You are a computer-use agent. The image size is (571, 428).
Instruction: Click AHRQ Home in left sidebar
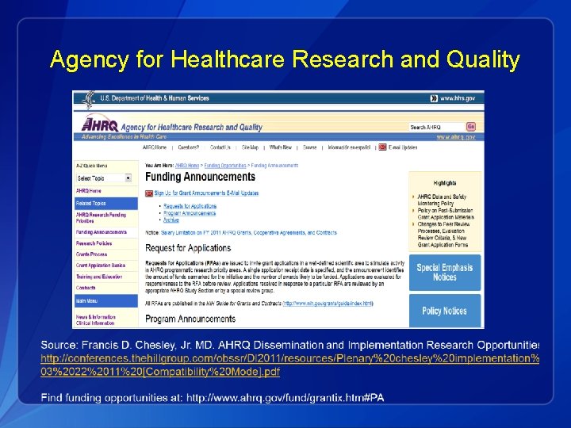point(89,191)
